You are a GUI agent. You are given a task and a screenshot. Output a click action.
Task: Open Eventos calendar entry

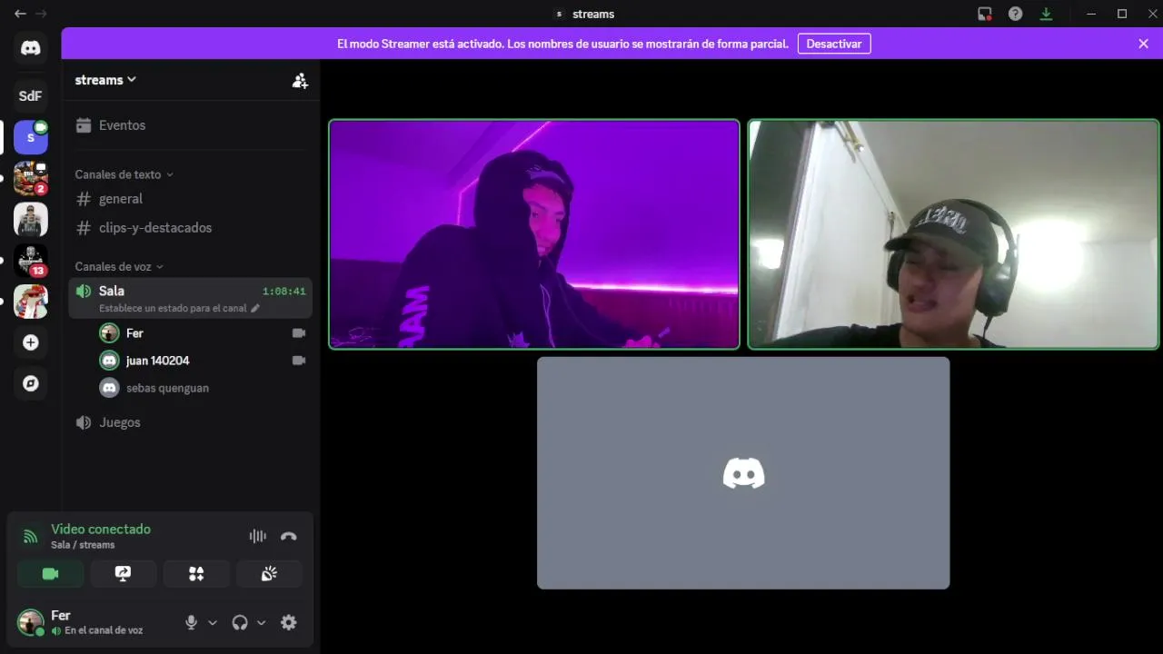point(190,125)
